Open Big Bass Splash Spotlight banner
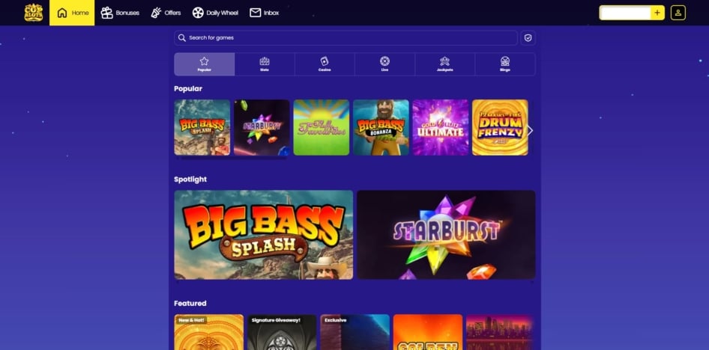Screen dimensions: 709x350 264,235
